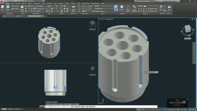The image size is (197, 111).
Task: Activate the Extrude tool
Action: [x=8, y=8]
